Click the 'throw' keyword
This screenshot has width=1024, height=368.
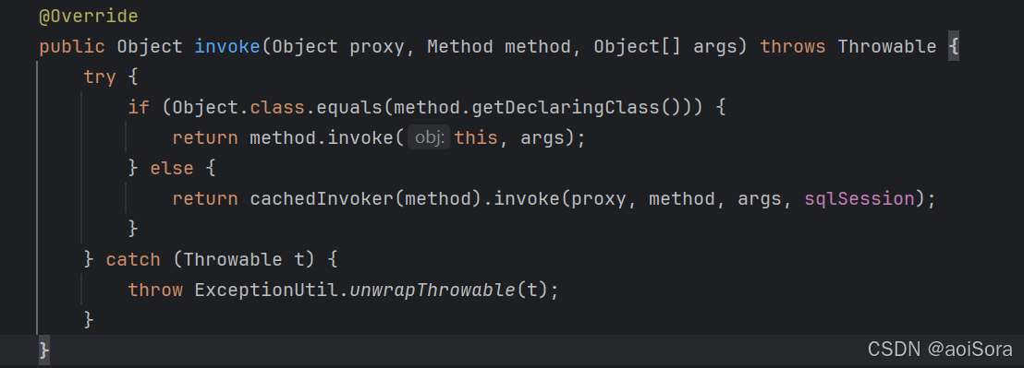[x=154, y=290]
